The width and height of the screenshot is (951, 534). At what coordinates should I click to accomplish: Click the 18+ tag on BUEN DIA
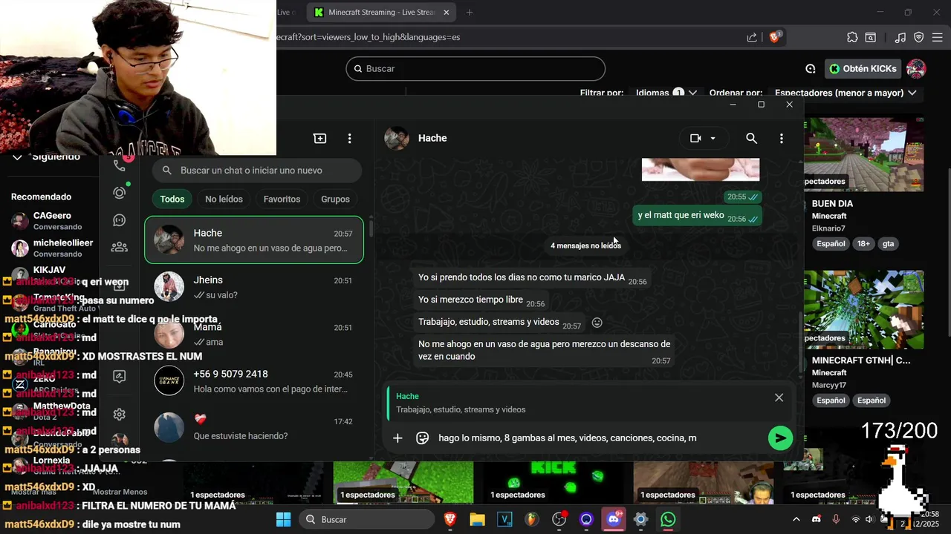pyautogui.click(x=864, y=243)
